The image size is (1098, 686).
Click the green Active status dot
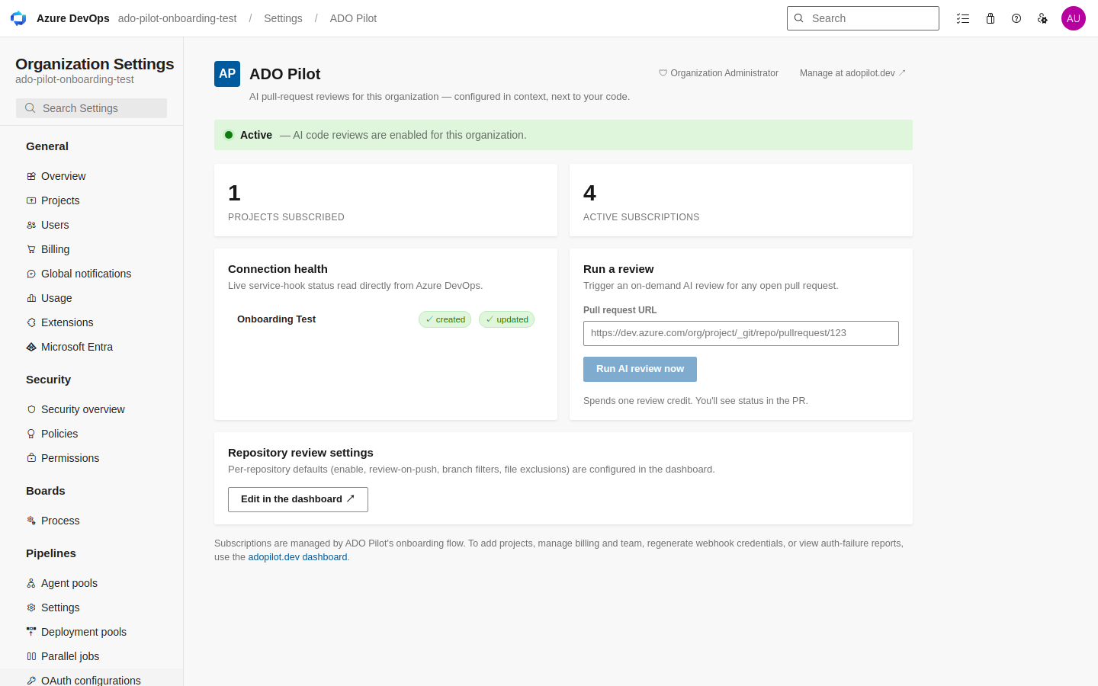(x=229, y=135)
